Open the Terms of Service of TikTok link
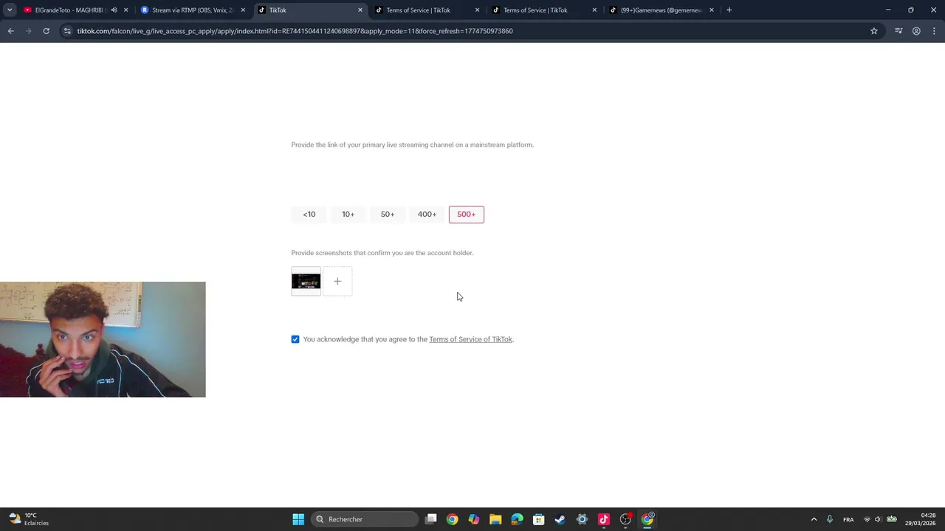 (x=470, y=339)
